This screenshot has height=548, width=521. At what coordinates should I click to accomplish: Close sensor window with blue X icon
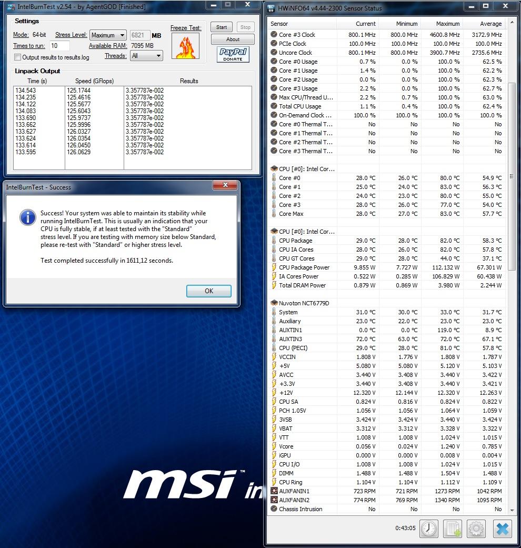point(502,529)
